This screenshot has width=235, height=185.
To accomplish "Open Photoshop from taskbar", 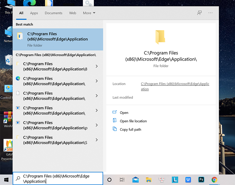I will pos(201,179).
